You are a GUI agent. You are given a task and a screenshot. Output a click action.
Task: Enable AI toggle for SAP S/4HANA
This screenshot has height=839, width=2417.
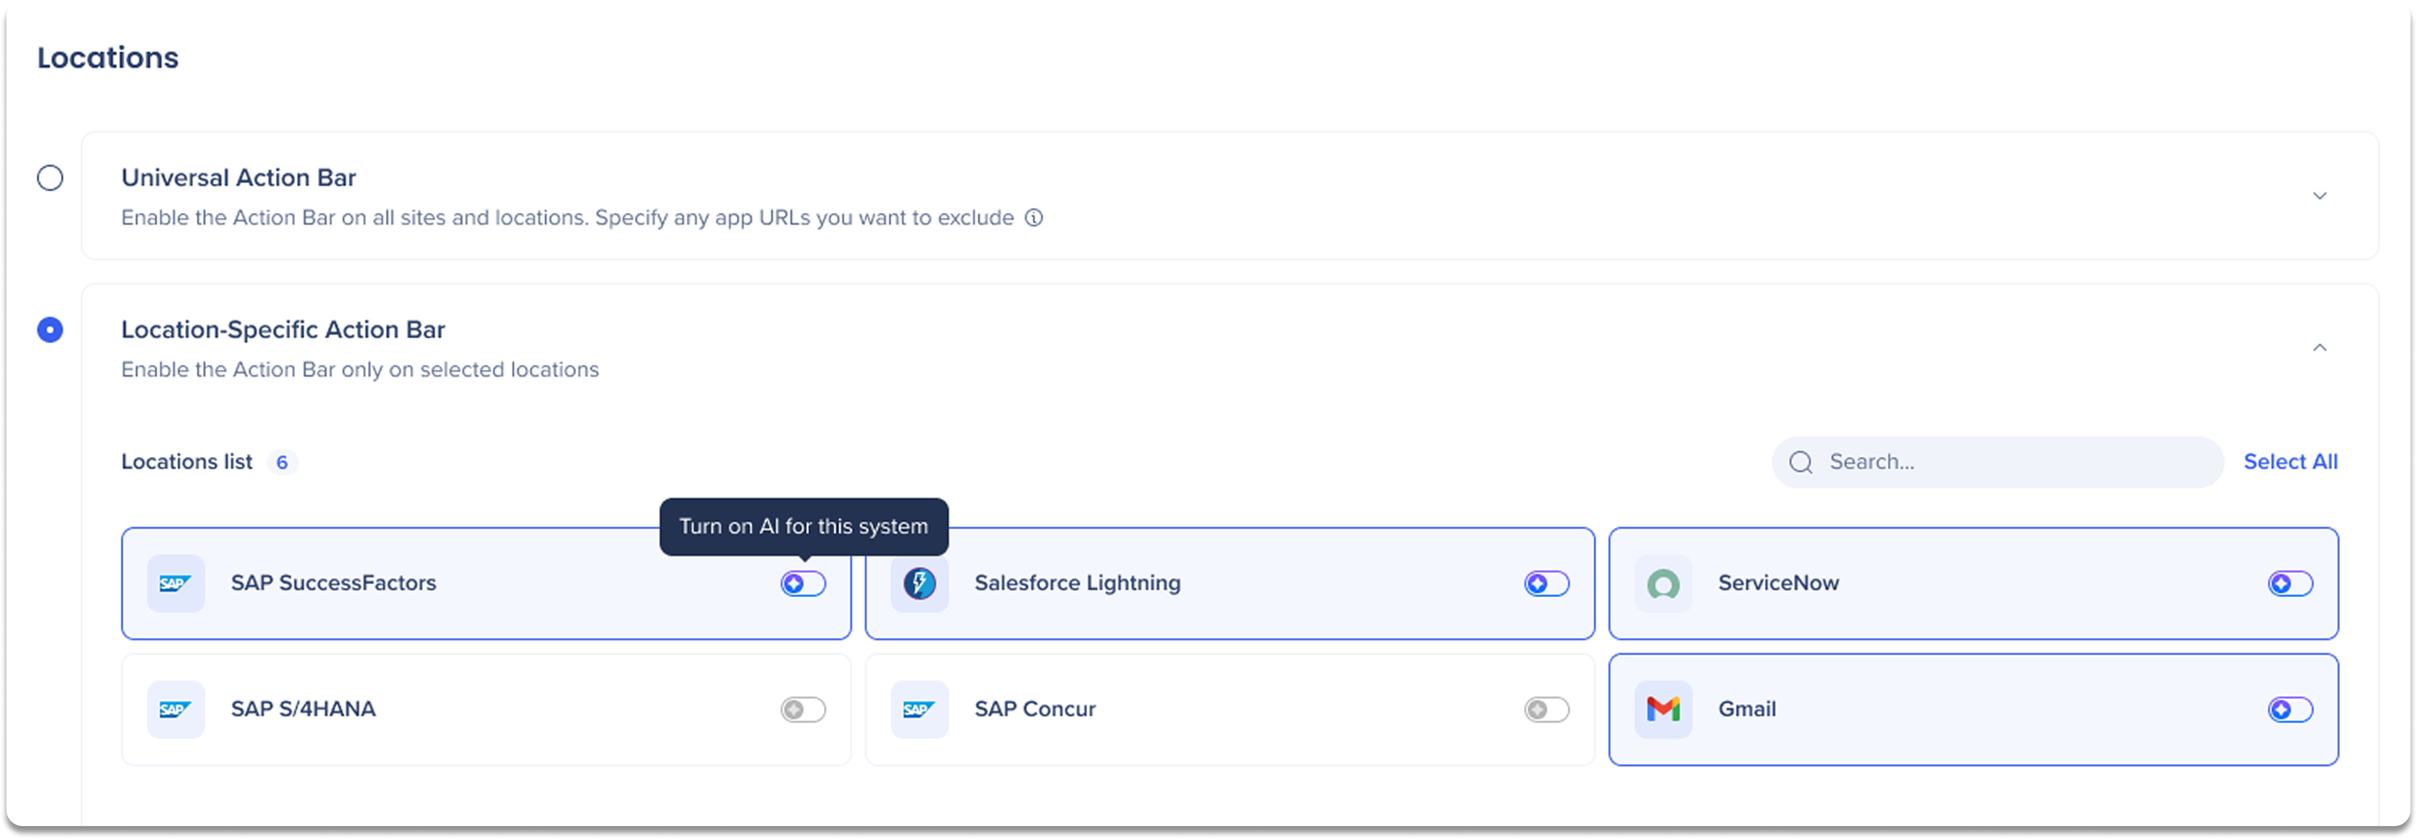coord(803,710)
